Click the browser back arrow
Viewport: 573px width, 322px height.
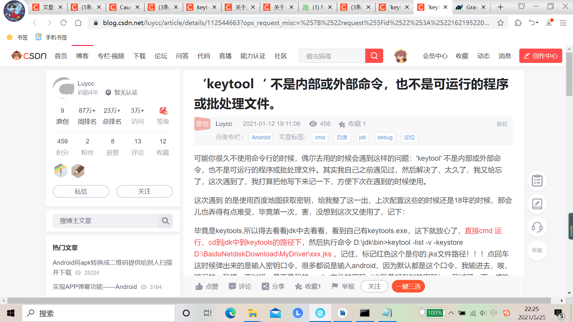coord(35,23)
